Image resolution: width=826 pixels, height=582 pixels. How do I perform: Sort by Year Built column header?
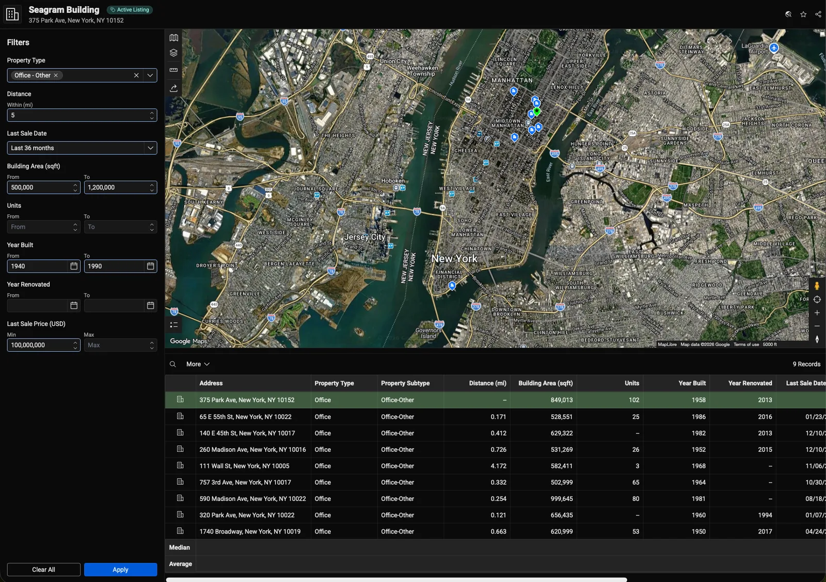coord(692,383)
